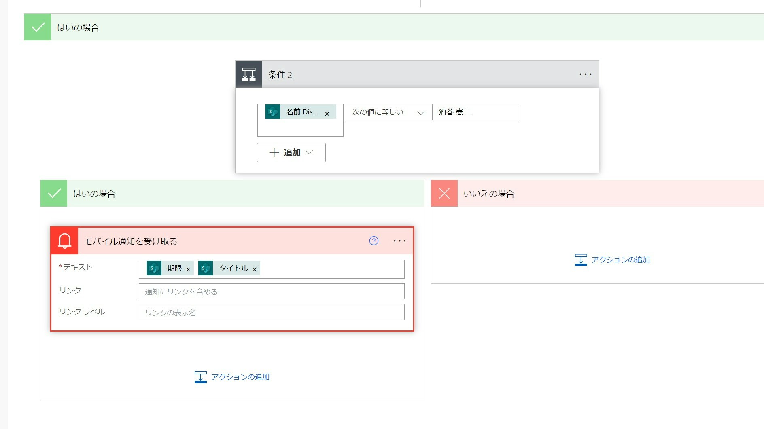This screenshot has width=764, height=429.
Task: Click the inner はいの場合 header label
Action: pyautogui.click(x=94, y=194)
